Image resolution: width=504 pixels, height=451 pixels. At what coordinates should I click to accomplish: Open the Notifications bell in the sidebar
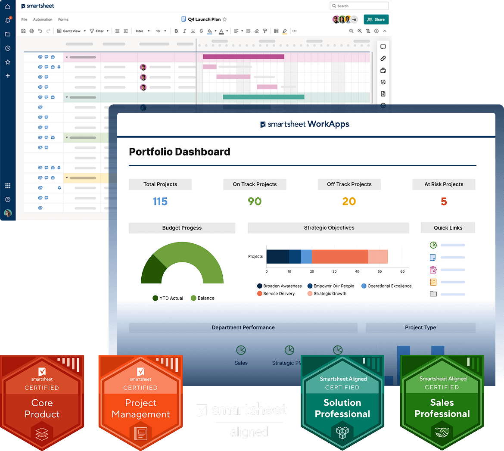tap(8, 20)
